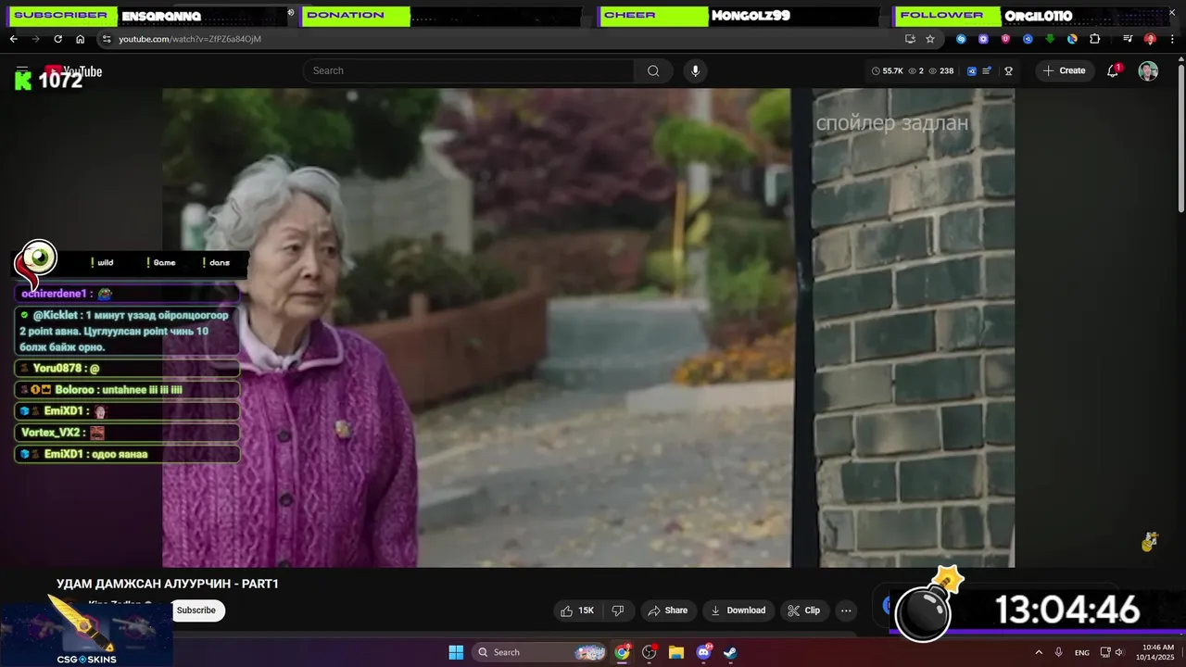Click chat message from Boloroo
Screen dimensions: 1186x667
pos(128,390)
